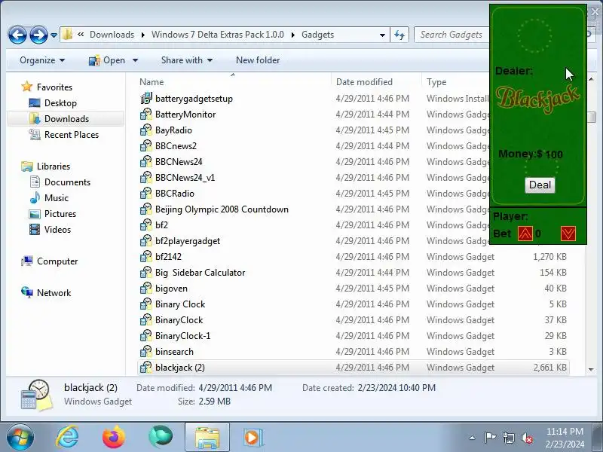Click New folder in the toolbar
The height and width of the screenshot is (452, 603).
258,60
